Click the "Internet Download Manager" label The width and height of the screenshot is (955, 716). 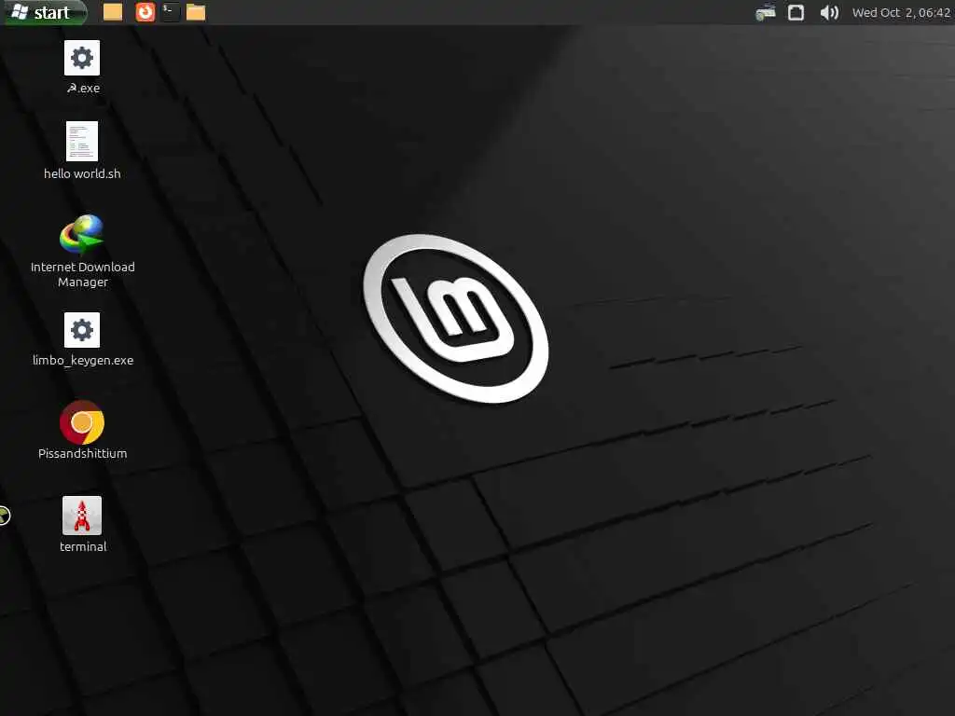(x=83, y=275)
